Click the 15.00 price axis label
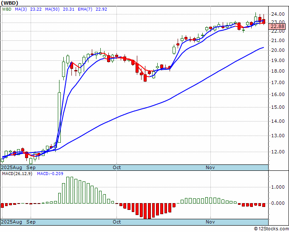Viewport: 289px width, 232px height. point(278,107)
